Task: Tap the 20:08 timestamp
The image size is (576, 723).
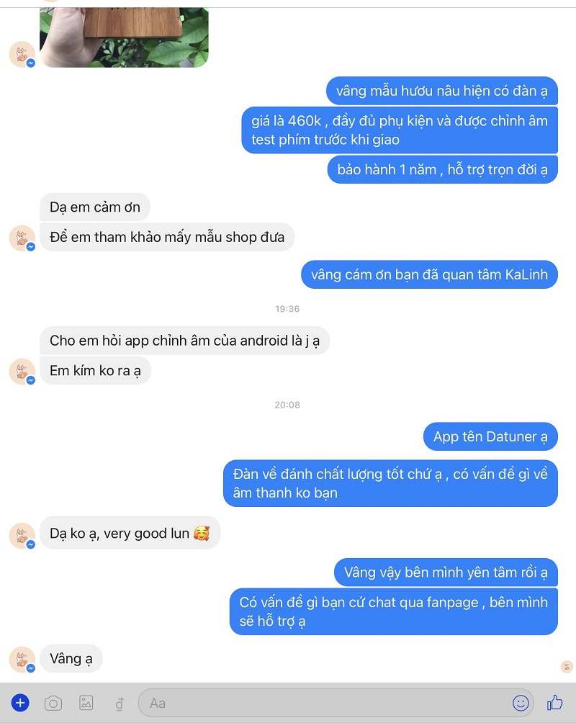Action: (x=287, y=405)
